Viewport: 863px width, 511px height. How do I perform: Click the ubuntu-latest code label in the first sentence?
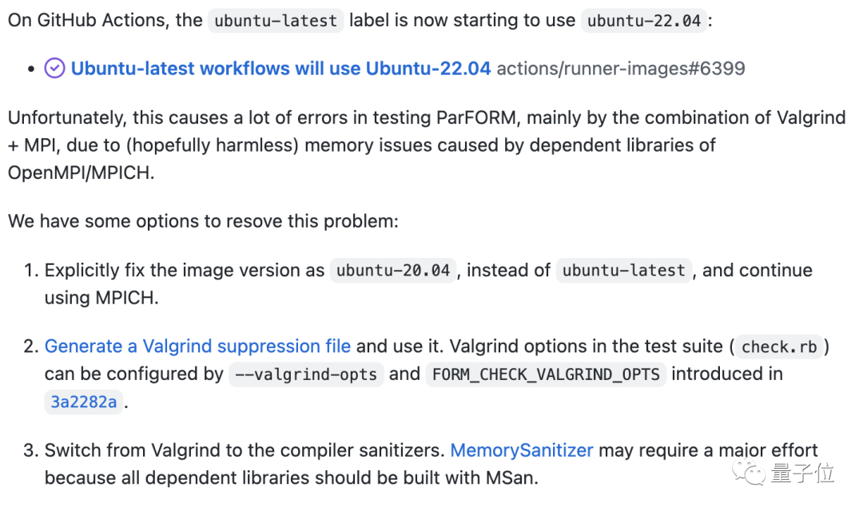276,21
